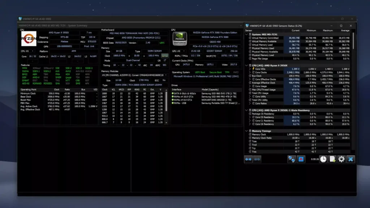Open GPU #0 selector dropdown
Viewport: 370px width, 208px height.
point(178,51)
